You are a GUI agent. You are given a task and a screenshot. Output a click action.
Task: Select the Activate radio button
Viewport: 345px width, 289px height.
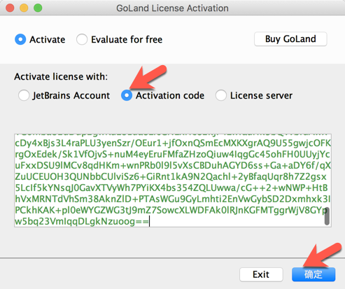pyautogui.click(x=20, y=39)
